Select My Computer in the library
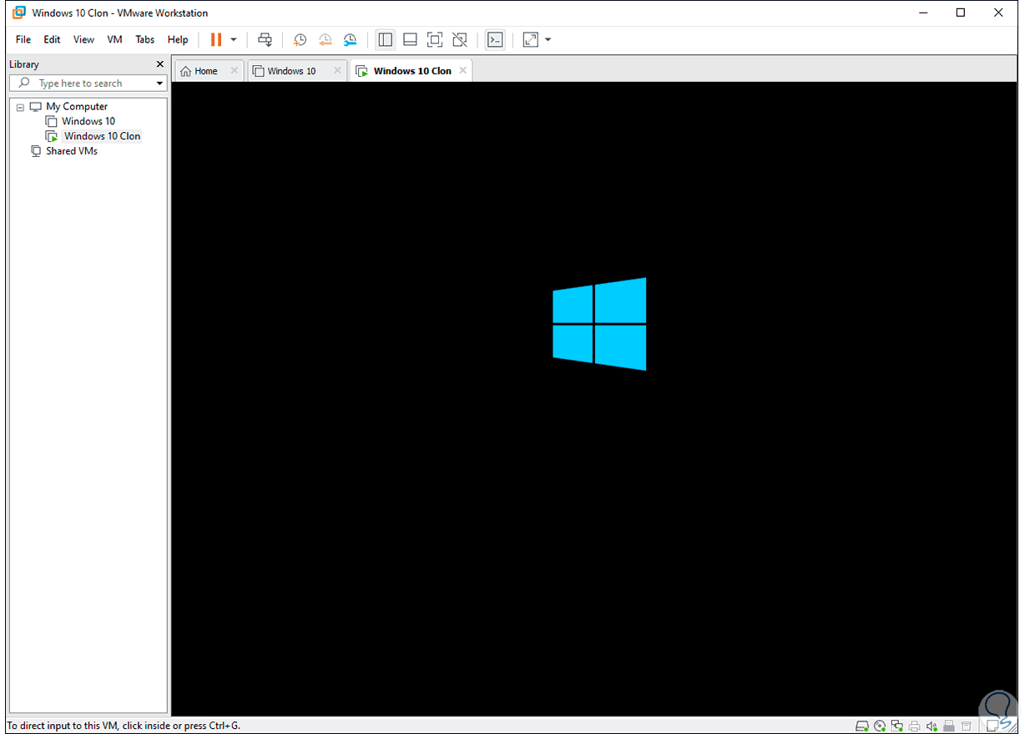 click(77, 107)
